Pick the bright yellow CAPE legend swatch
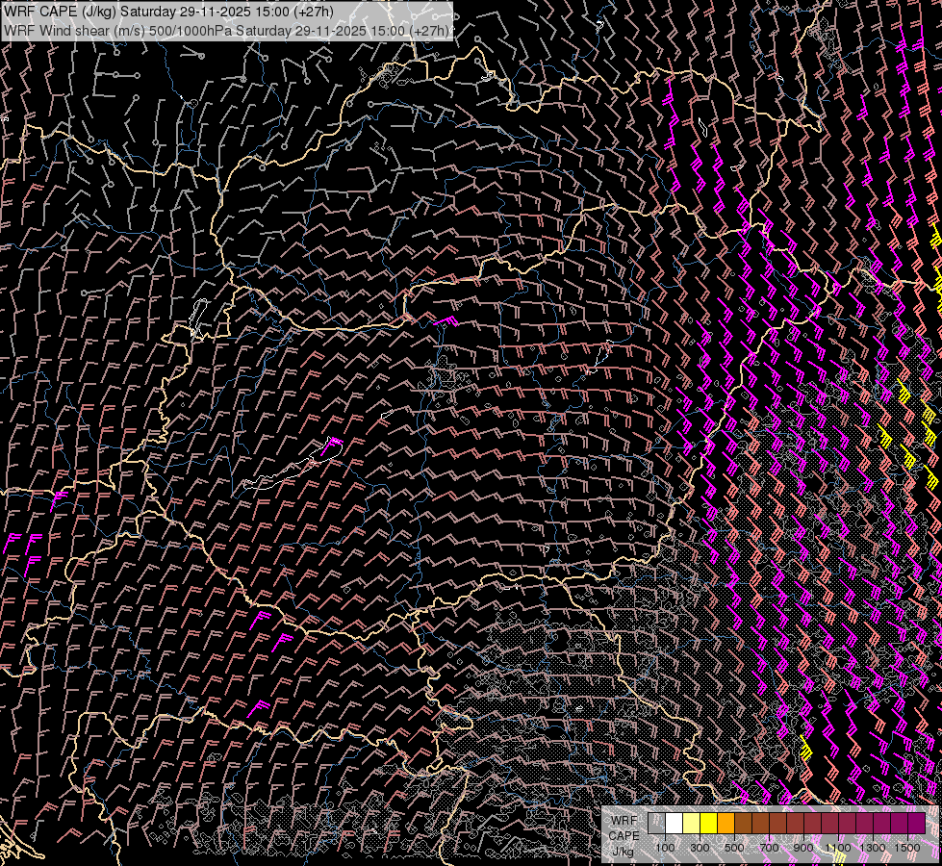This screenshot has height=866, width=942. click(x=708, y=824)
